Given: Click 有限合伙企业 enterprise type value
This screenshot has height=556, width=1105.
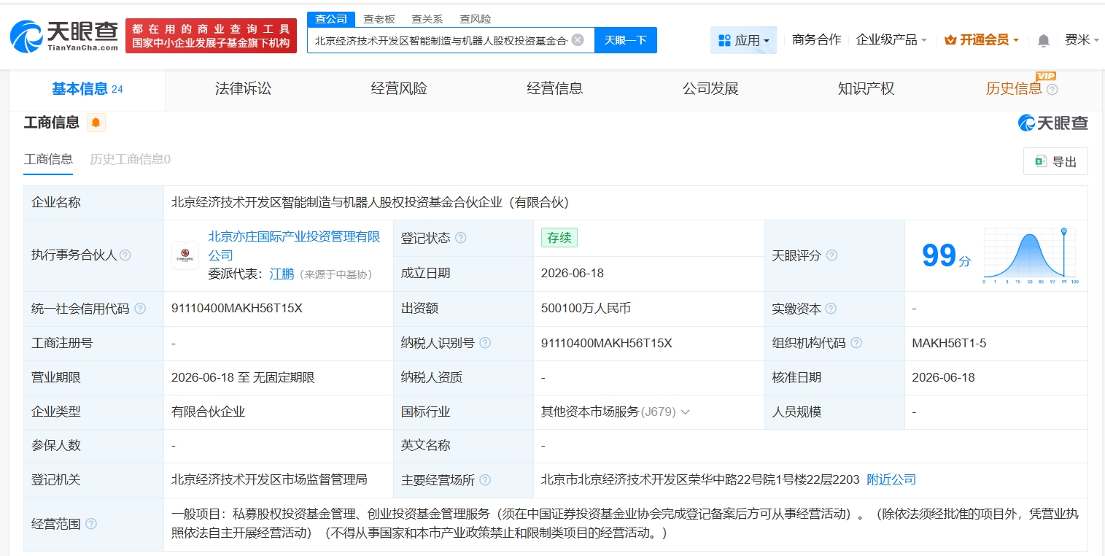Looking at the screenshot, I should point(208,412).
